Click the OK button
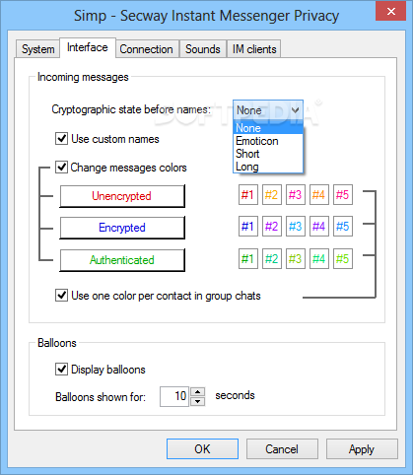This screenshot has width=413, height=475. [x=202, y=449]
